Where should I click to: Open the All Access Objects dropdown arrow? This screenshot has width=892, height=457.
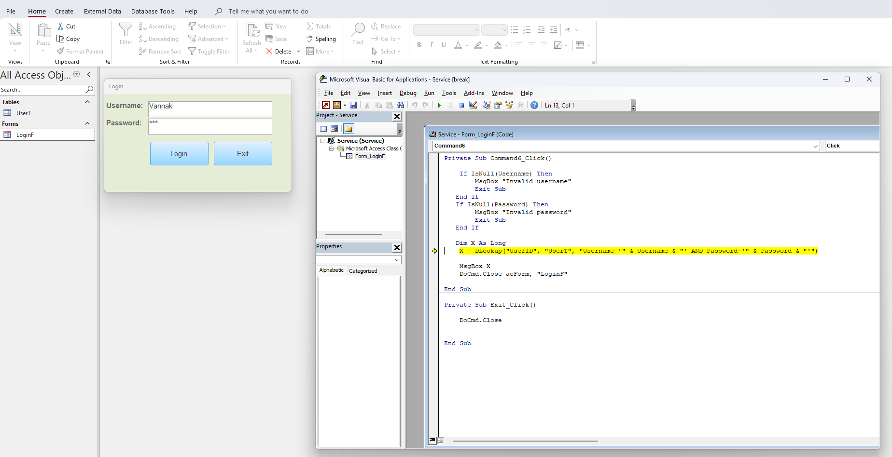(76, 74)
